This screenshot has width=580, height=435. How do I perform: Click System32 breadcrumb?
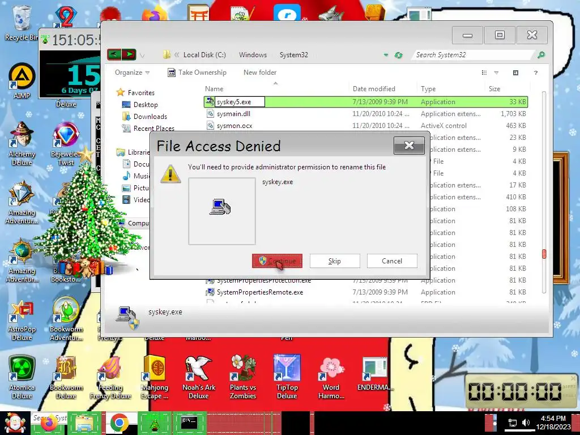coord(294,55)
